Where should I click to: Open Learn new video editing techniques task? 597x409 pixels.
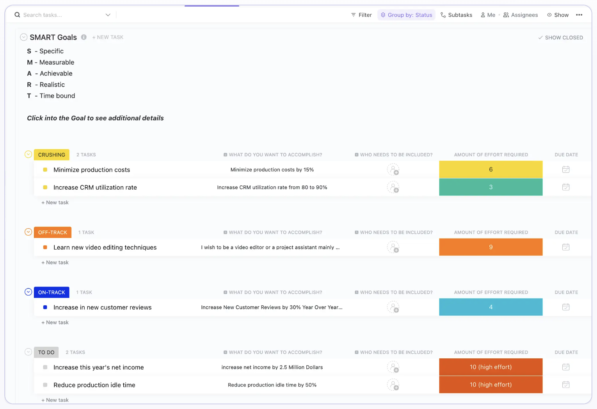pos(105,247)
